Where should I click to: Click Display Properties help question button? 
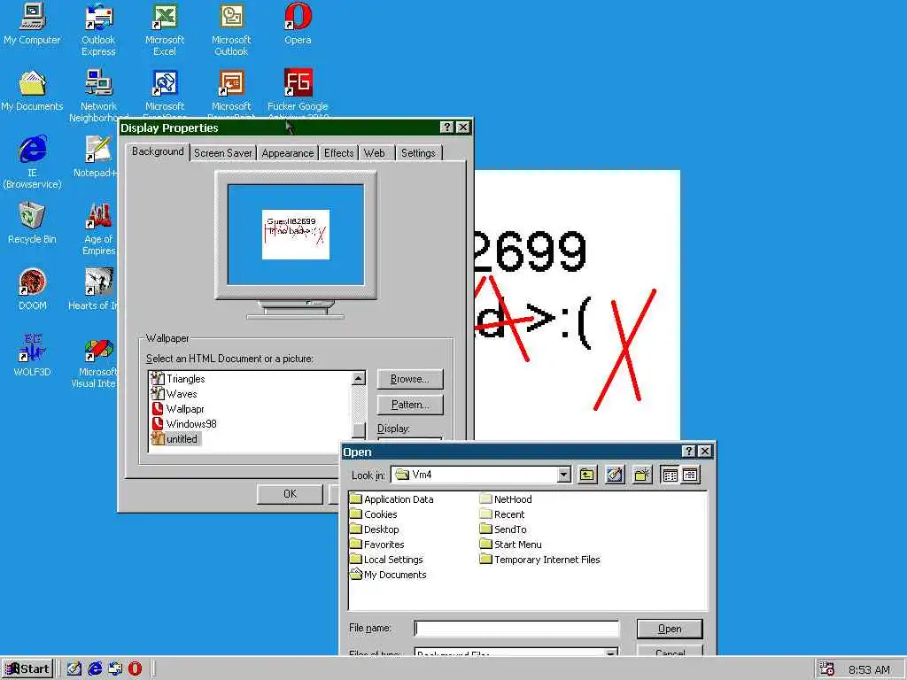pyautogui.click(x=446, y=127)
